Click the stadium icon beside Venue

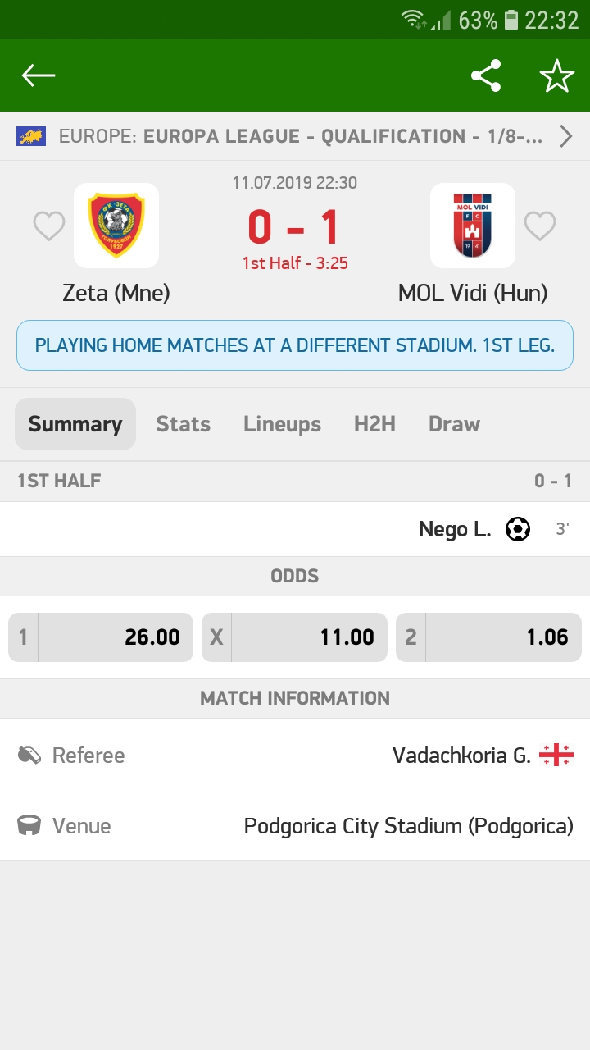pos(27,826)
